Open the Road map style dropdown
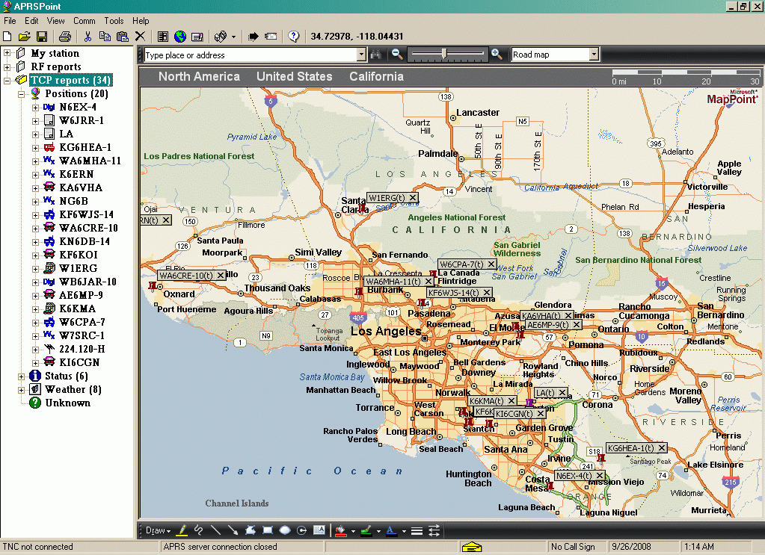This screenshot has width=765, height=555. click(x=594, y=55)
